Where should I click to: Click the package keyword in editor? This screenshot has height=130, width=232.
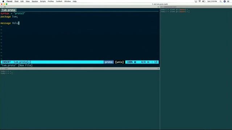click(x=6, y=17)
